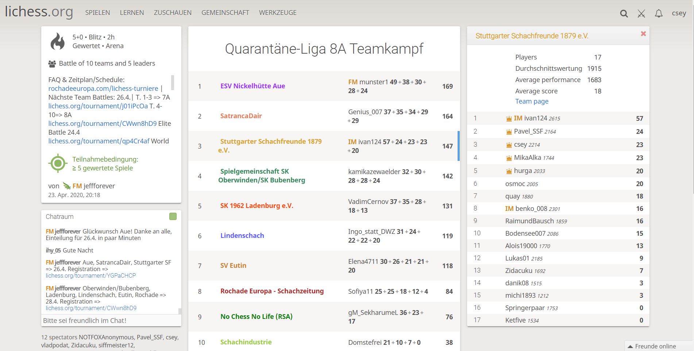Viewport: 694px width, 351px height.
Task: Open player quay in team list
Action: click(x=519, y=196)
